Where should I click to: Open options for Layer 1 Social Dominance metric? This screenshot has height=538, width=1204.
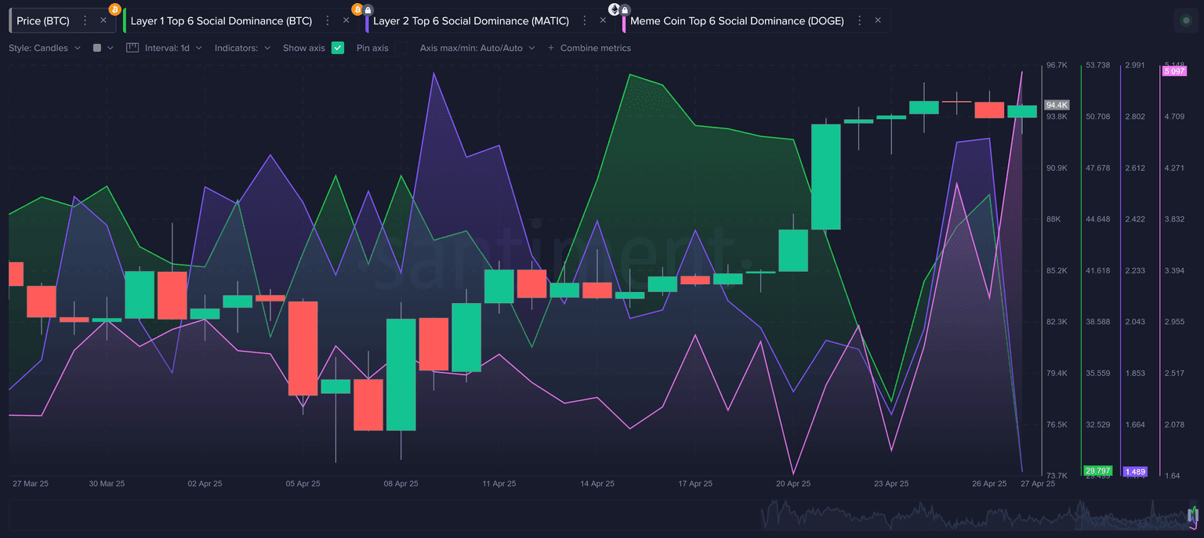pos(328,21)
